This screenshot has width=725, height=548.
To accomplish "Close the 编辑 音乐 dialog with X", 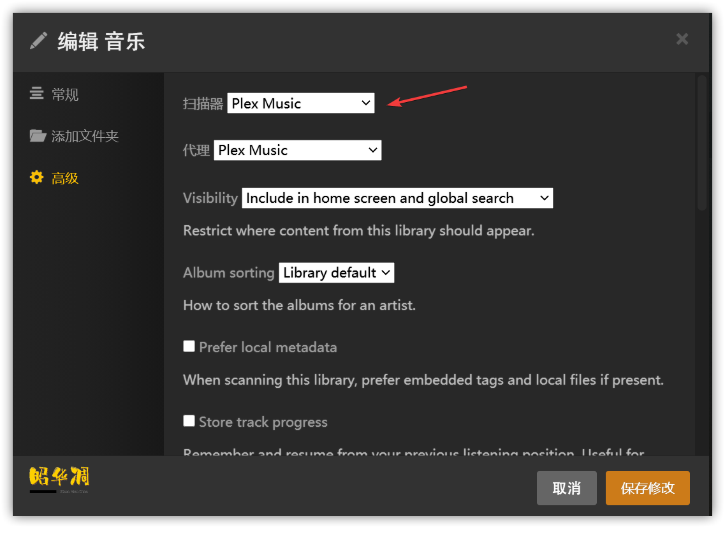I will tap(682, 40).
